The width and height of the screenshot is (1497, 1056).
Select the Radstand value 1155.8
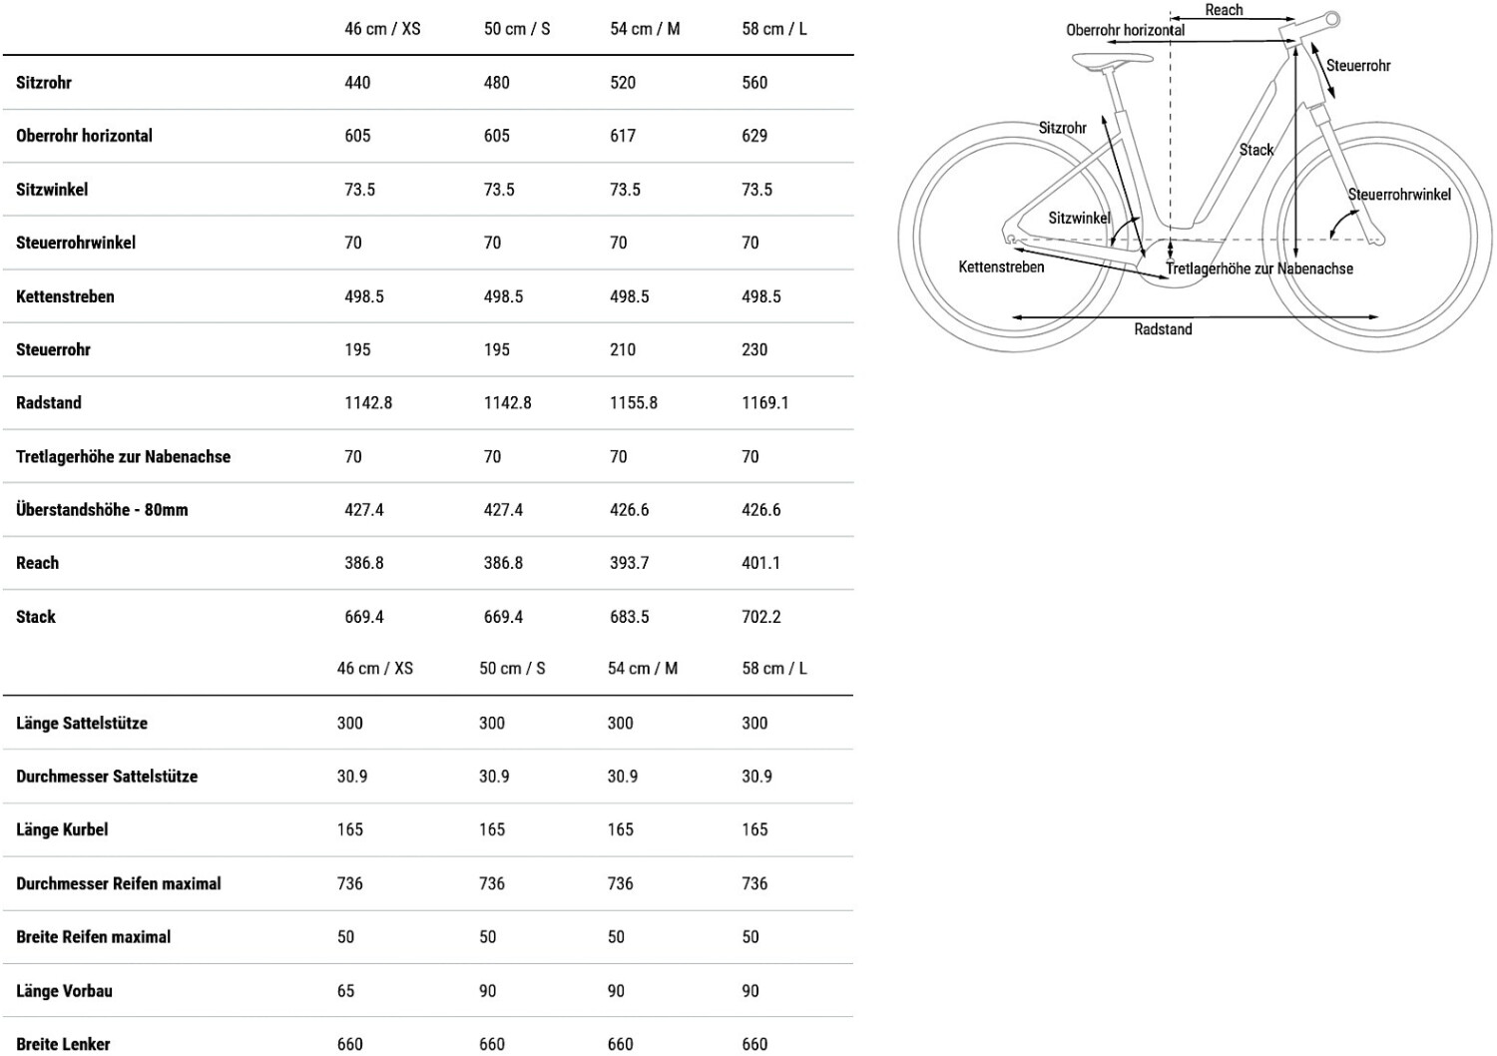pos(633,403)
